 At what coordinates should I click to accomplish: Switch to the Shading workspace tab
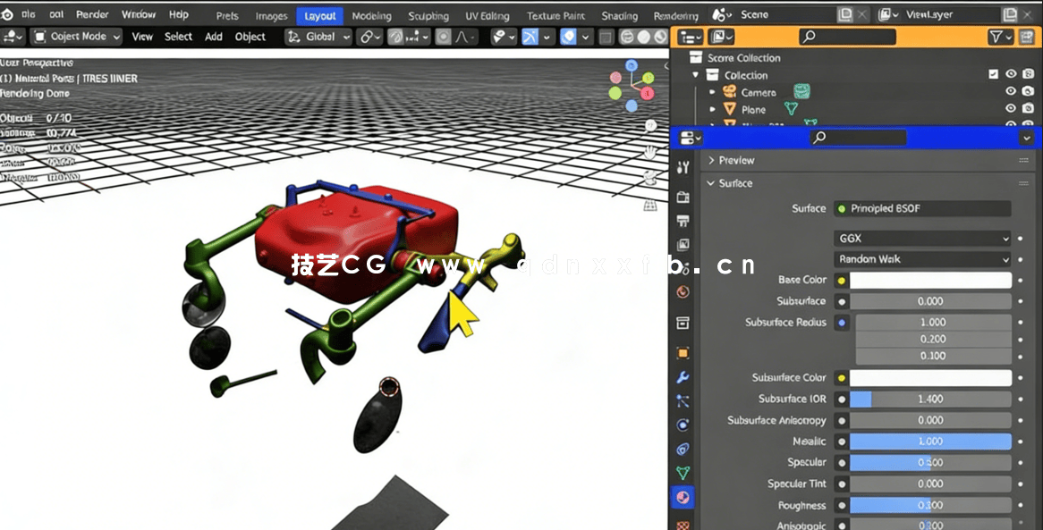click(x=618, y=14)
